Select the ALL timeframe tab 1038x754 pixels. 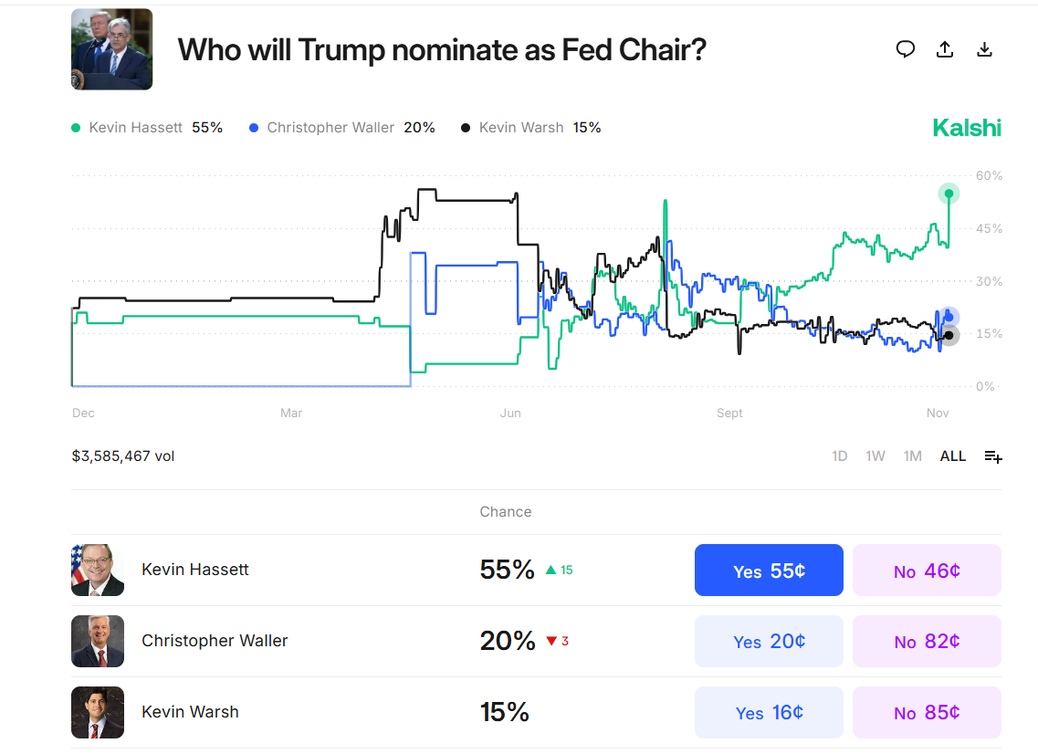pos(952,456)
